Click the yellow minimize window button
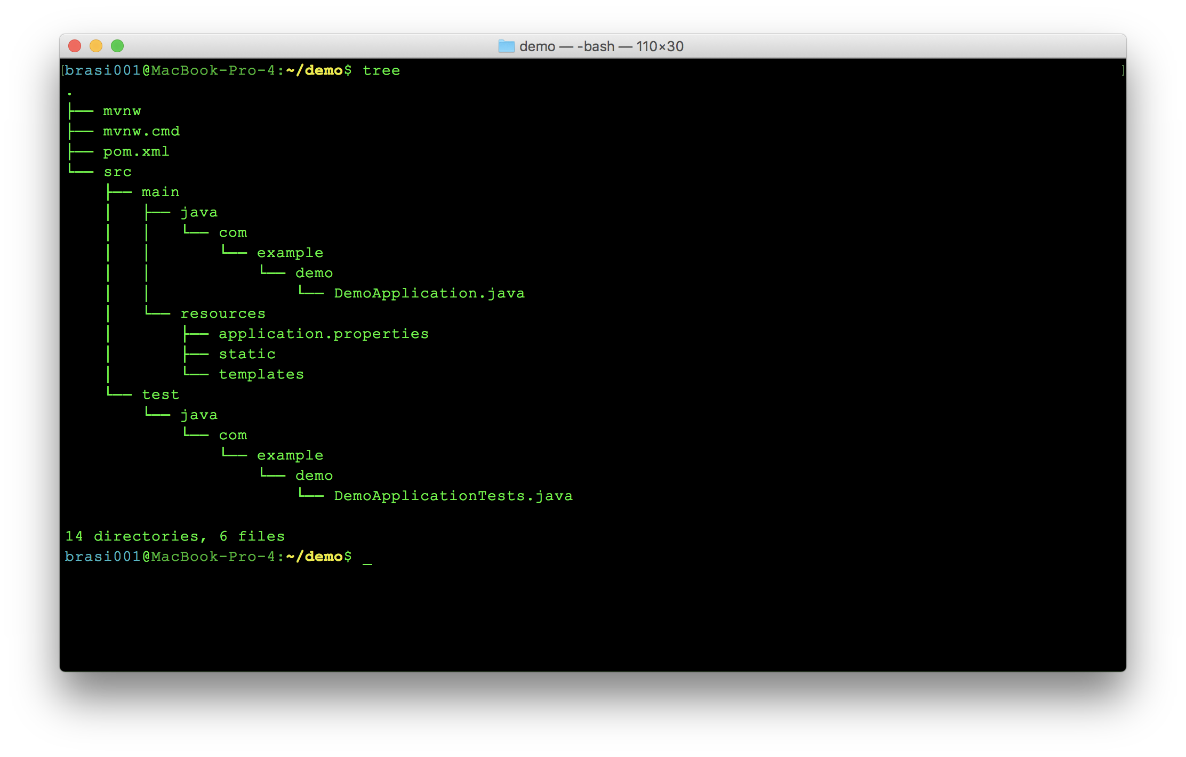 point(96,46)
